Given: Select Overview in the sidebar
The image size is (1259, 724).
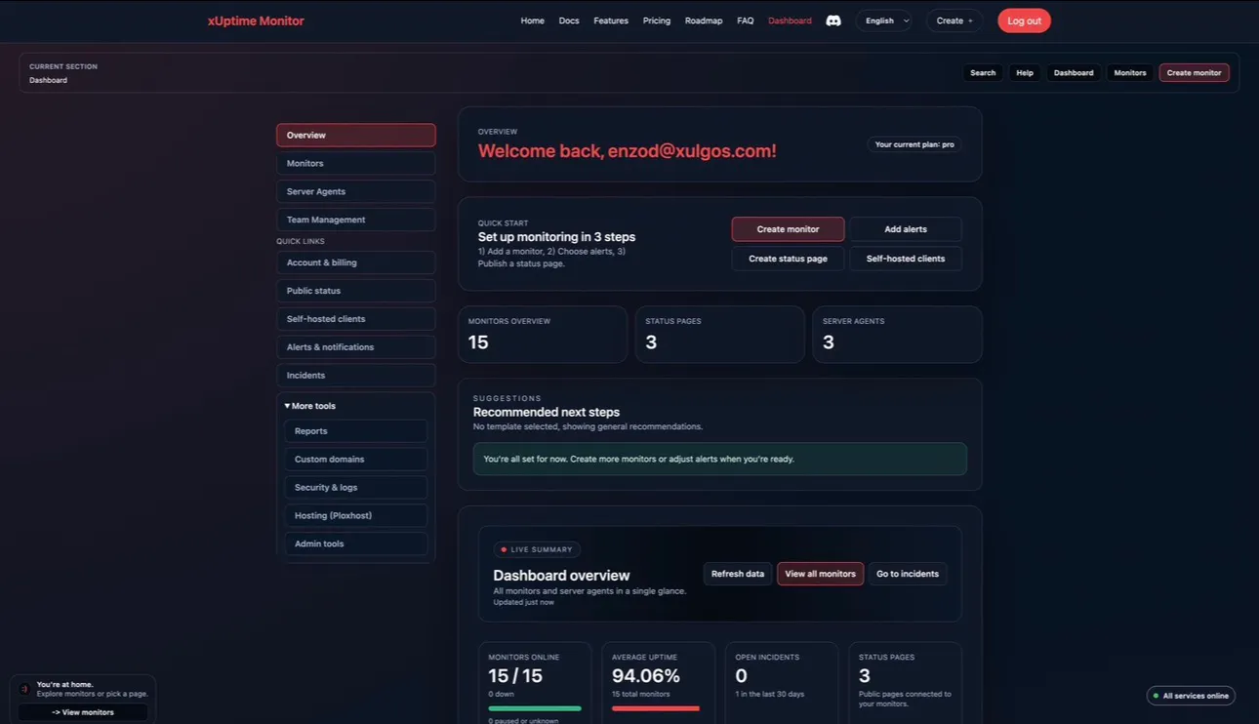Looking at the screenshot, I should [x=356, y=136].
